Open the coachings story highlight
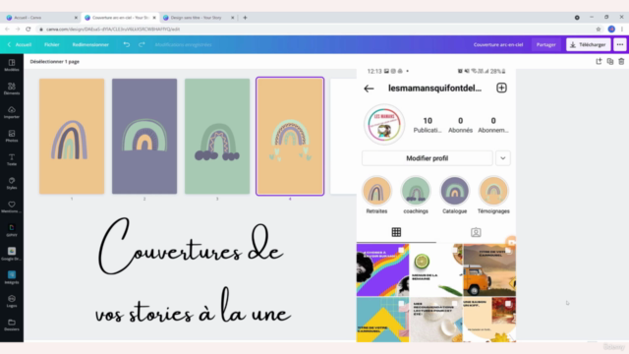629x354 pixels. [416, 192]
